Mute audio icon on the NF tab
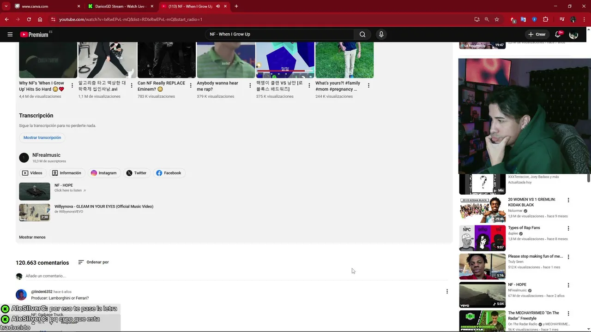591x332 pixels. coord(217,6)
